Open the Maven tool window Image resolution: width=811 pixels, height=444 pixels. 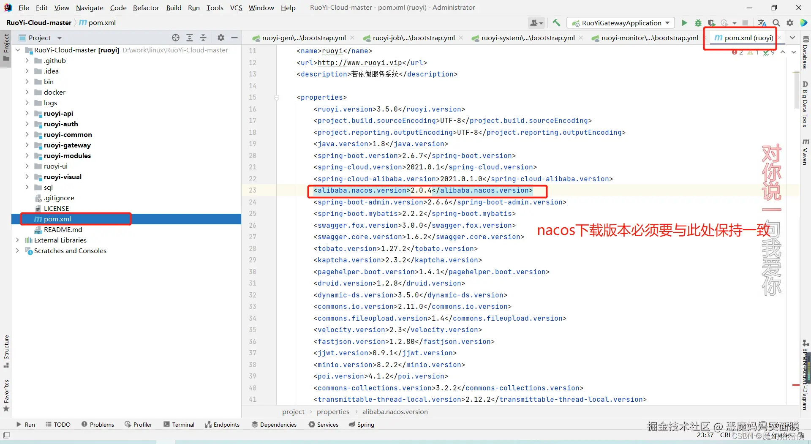tap(806, 152)
